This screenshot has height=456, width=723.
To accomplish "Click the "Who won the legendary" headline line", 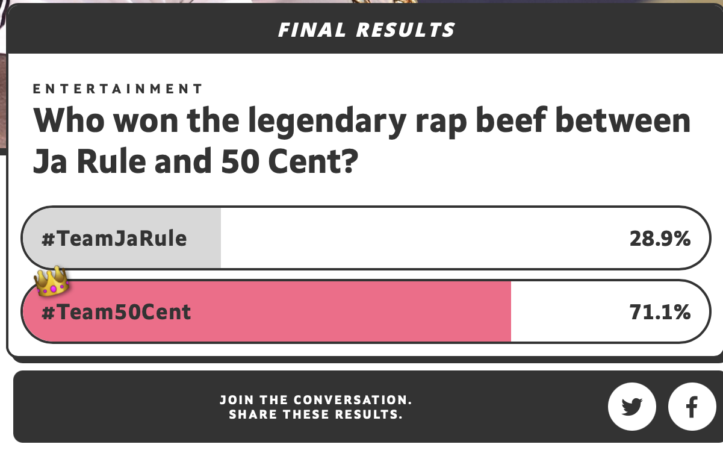I will (361, 121).
